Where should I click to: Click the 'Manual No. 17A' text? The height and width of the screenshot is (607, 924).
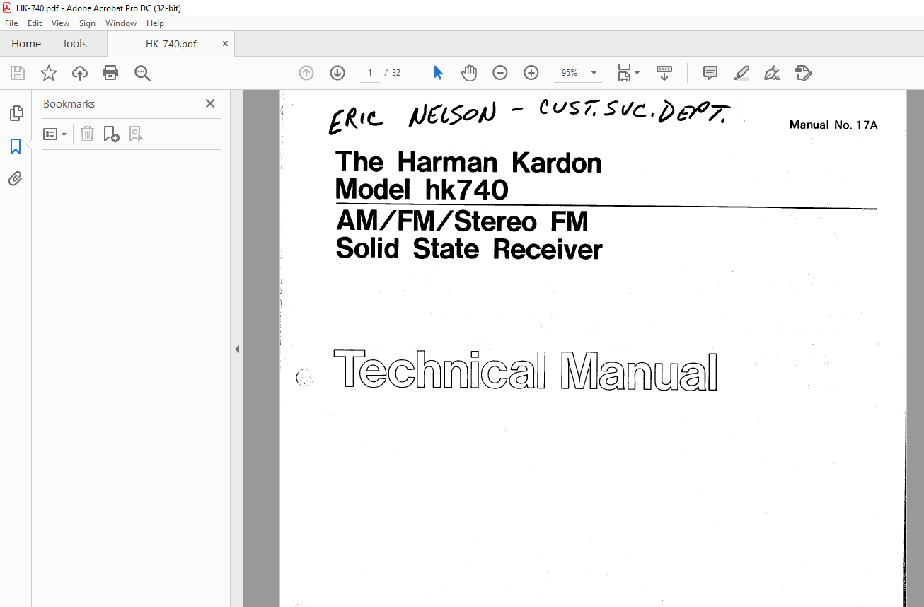pos(833,125)
